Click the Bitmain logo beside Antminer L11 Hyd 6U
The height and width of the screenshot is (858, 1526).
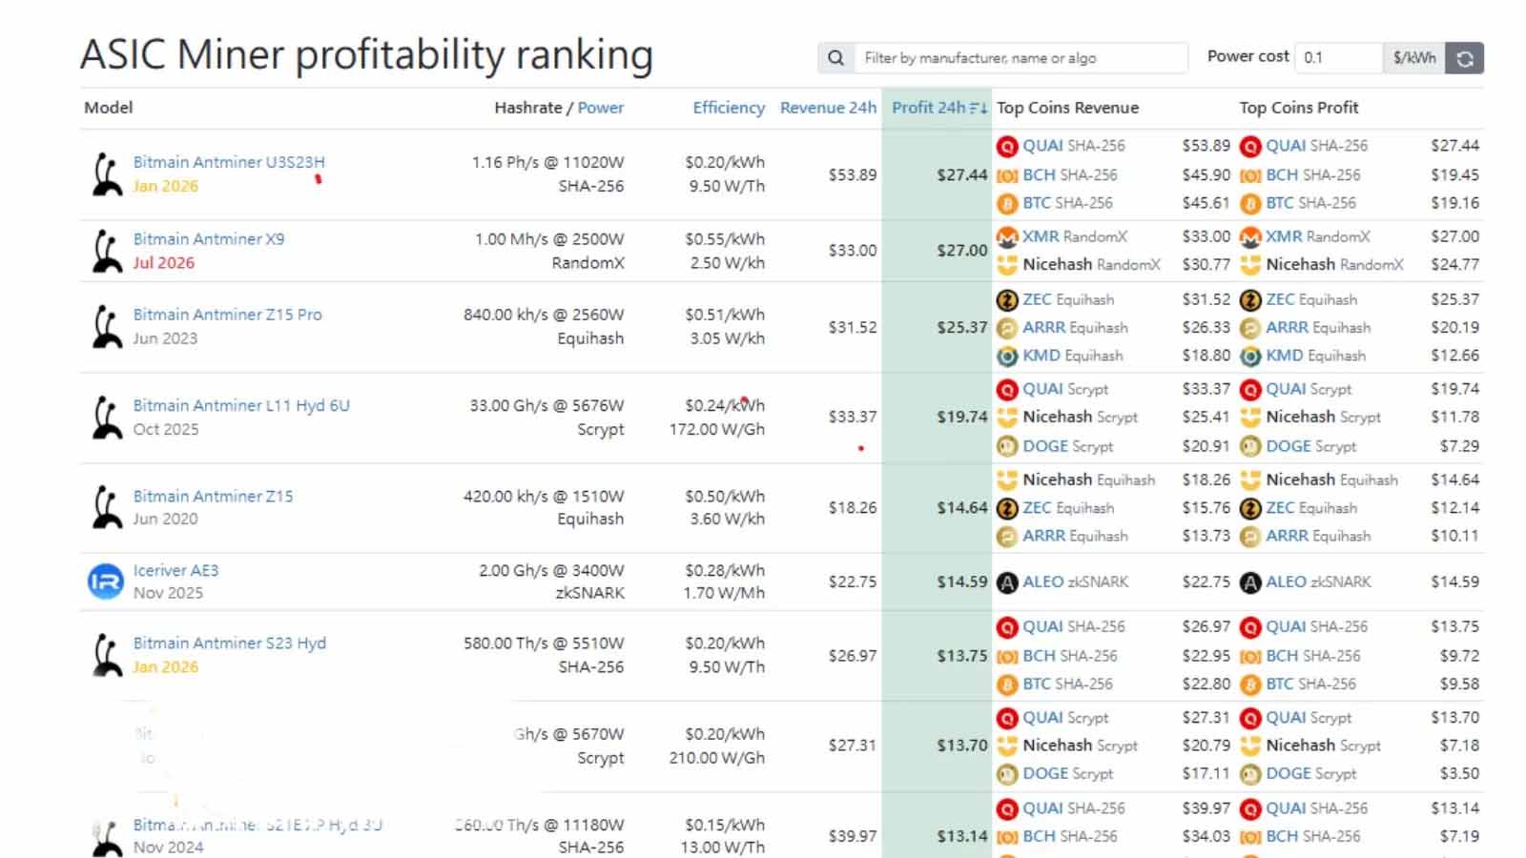click(106, 418)
